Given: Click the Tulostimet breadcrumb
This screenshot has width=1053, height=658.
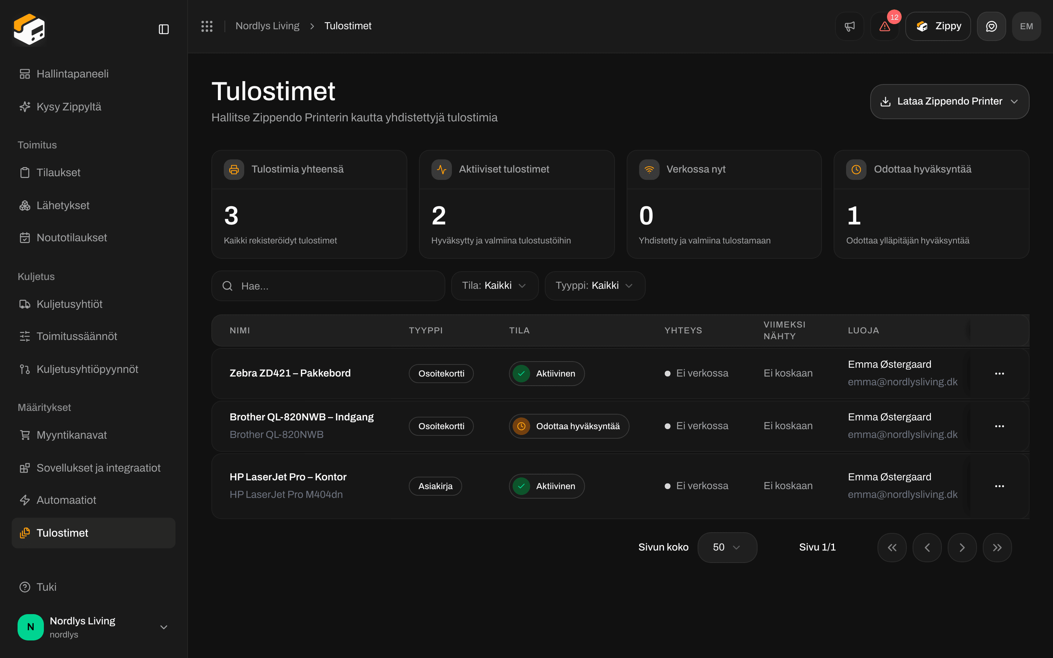Looking at the screenshot, I should tap(348, 26).
